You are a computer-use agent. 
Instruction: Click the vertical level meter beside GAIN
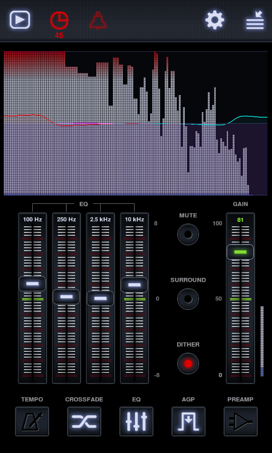click(x=262, y=341)
